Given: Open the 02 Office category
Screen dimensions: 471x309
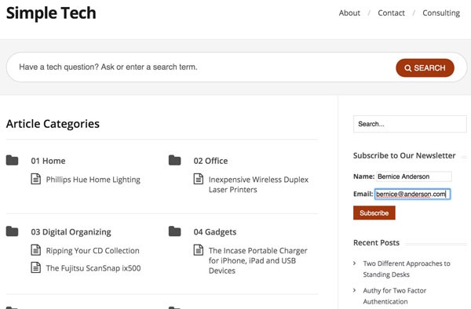Looking at the screenshot, I should coord(210,161).
